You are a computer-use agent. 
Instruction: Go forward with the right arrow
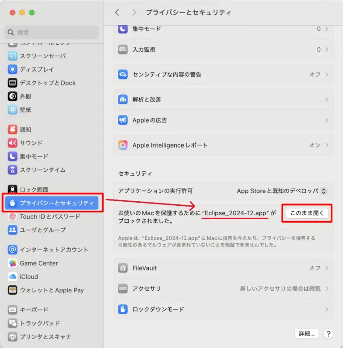tap(134, 12)
